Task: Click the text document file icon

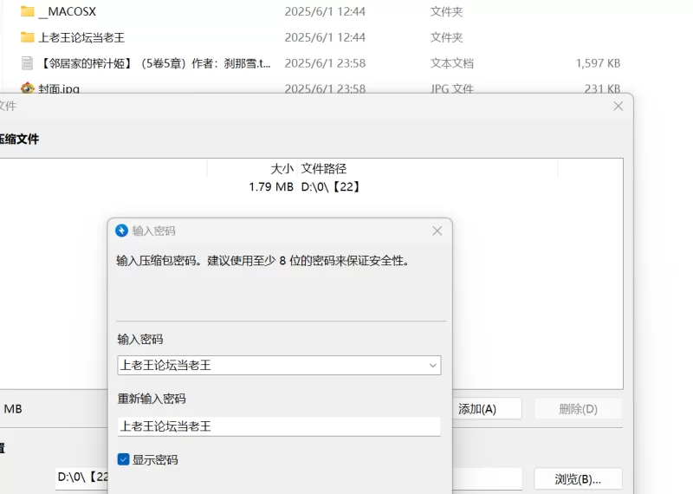Action: coord(28,63)
